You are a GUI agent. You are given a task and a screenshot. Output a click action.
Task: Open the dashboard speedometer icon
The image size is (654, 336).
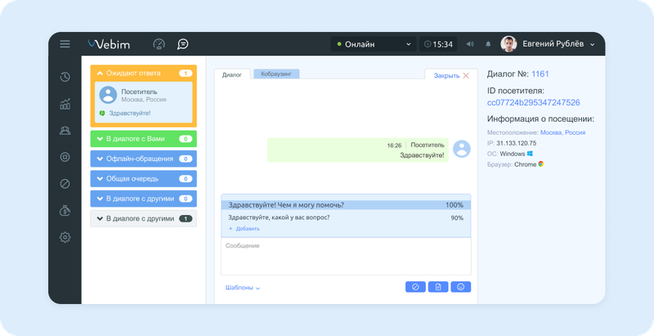click(159, 44)
